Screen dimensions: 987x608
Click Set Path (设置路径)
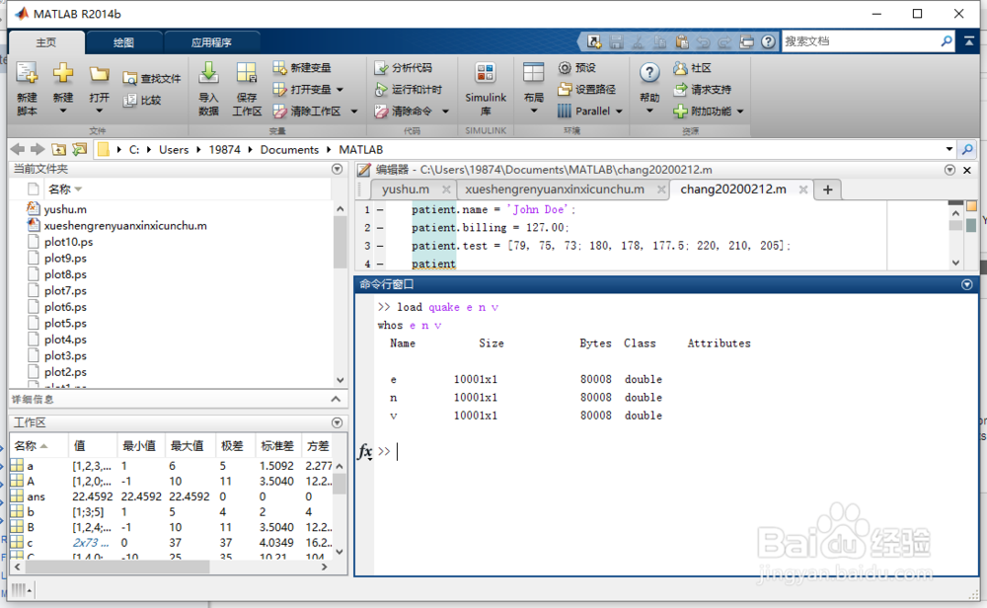586,90
